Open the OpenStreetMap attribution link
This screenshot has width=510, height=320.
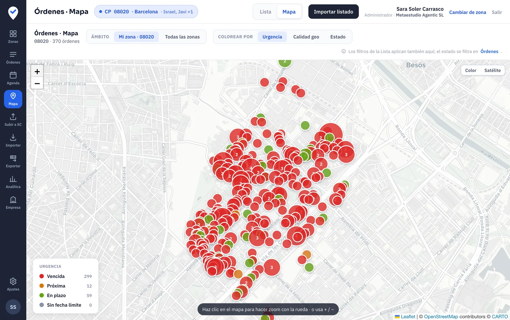pyautogui.click(x=441, y=316)
